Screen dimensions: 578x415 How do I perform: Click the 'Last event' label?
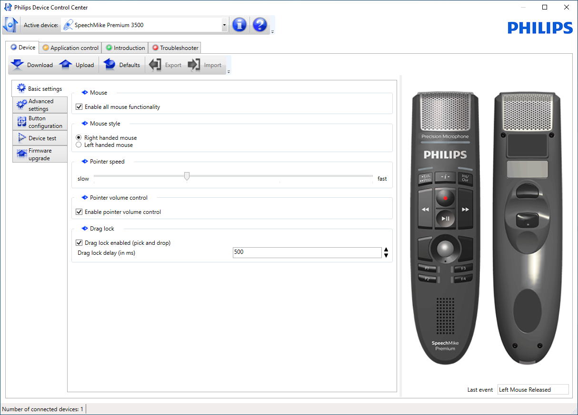(480, 390)
